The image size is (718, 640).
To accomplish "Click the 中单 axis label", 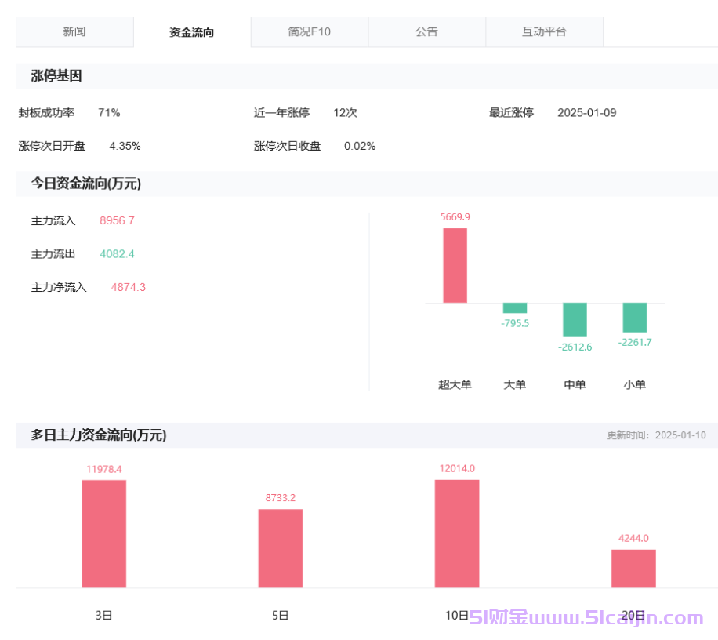I will pos(575,384).
